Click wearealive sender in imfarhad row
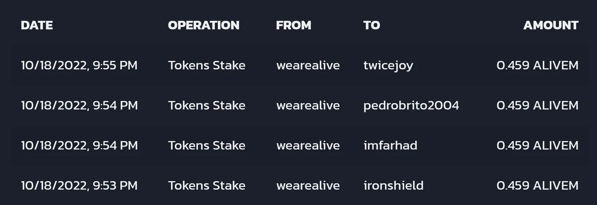Image resolution: width=597 pixels, height=205 pixels. pyautogui.click(x=308, y=145)
